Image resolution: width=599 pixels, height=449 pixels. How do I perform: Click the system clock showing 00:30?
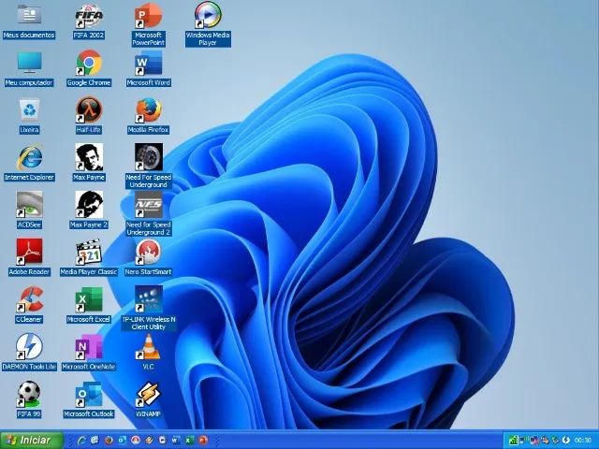point(583,441)
